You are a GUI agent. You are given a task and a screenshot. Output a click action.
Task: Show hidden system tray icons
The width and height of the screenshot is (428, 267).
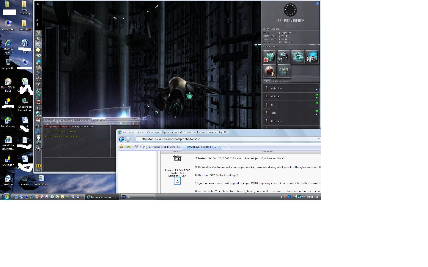tap(281, 197)
